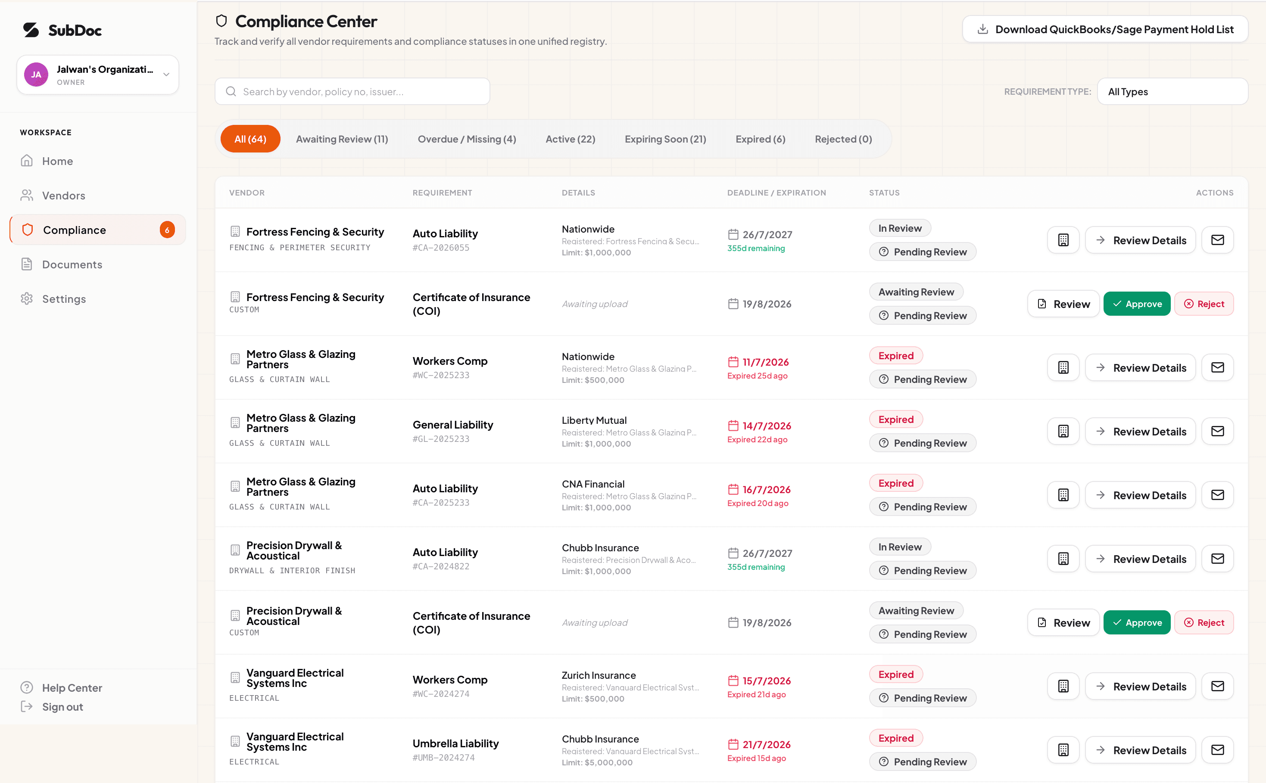Open Review Details for Vanguard Umbrella Liability
The height and width of the screenshot is (783, 1266).
click(1140, 749)
